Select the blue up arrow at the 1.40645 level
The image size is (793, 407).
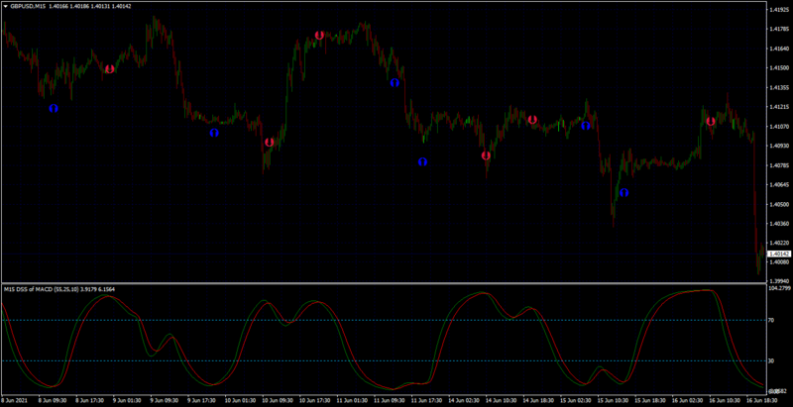(624, 193)
